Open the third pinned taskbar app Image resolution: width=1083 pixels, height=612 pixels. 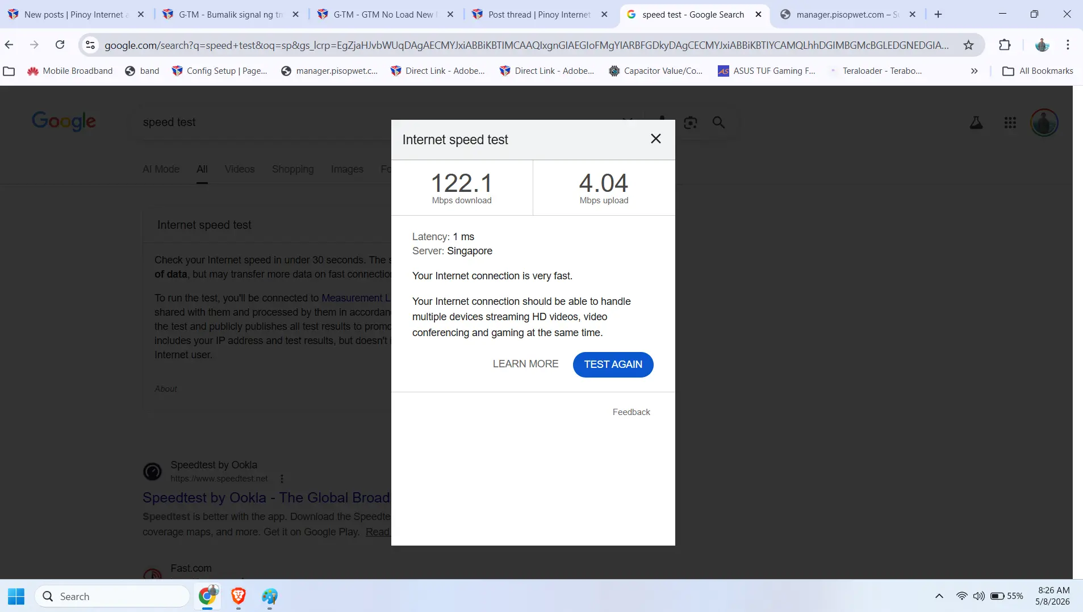click(270, 596)
